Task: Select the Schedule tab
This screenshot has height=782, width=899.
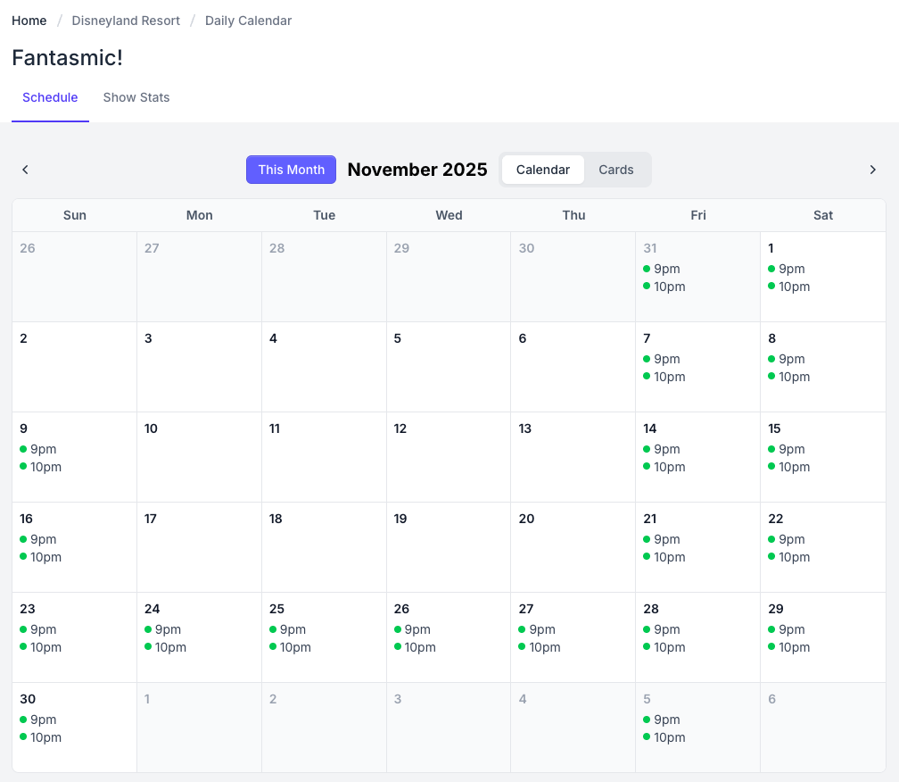Action: click(x=50, y=97)
